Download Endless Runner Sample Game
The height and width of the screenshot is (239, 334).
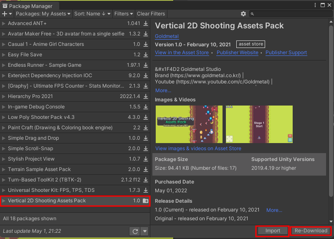click(146, 65)
